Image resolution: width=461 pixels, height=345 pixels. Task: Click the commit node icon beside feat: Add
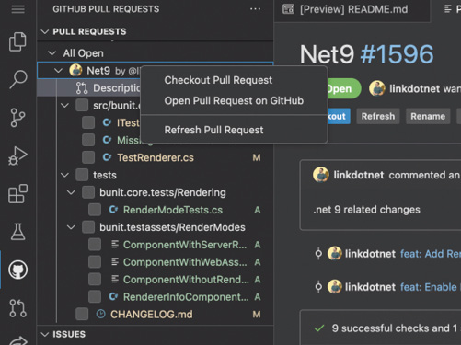pyautogui.click(x=318, y=254)
